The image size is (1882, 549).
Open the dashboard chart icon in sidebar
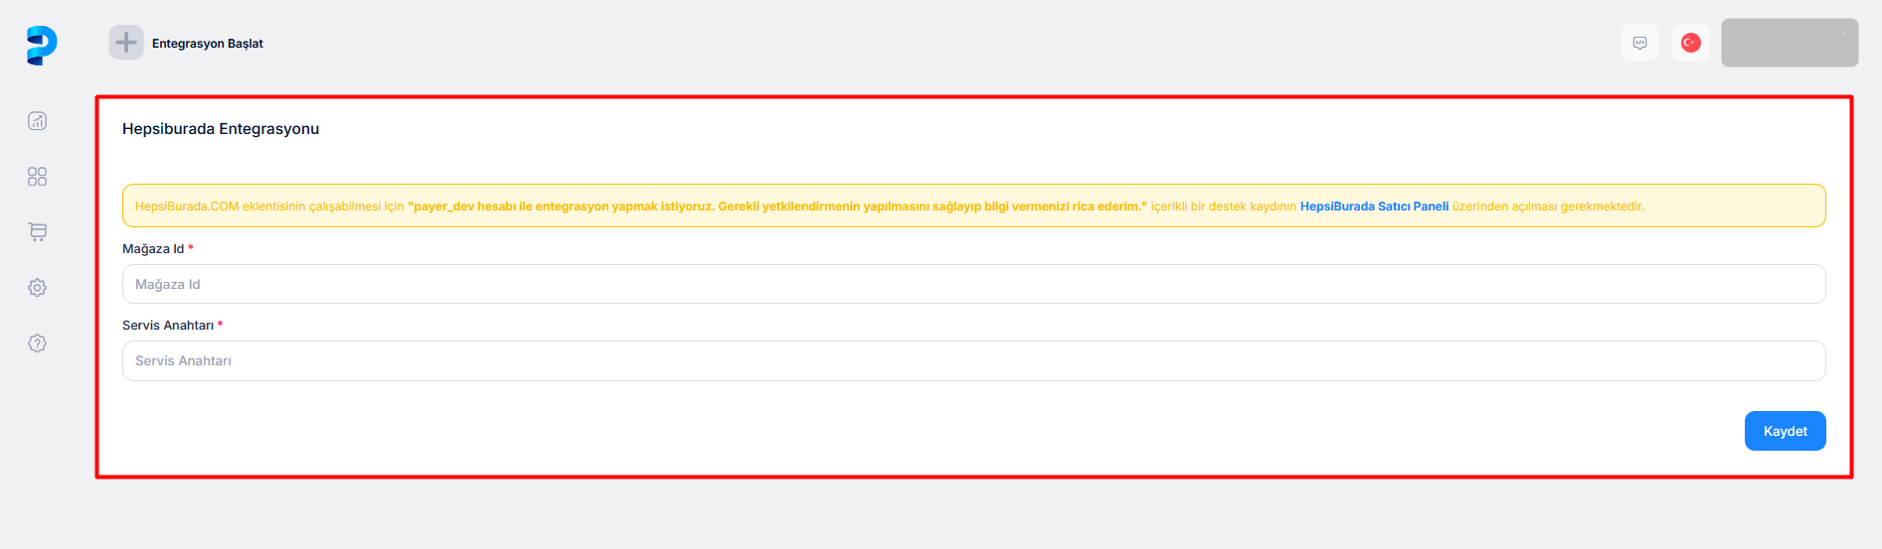click(x=38, y=121)
